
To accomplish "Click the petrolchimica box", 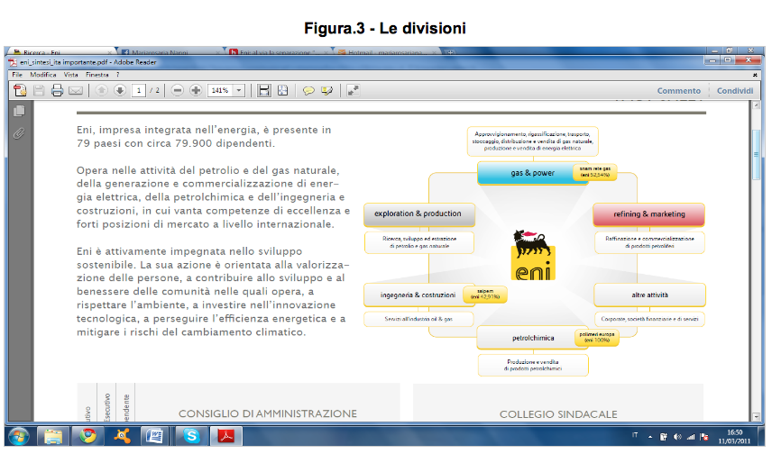I will [533, 338].
